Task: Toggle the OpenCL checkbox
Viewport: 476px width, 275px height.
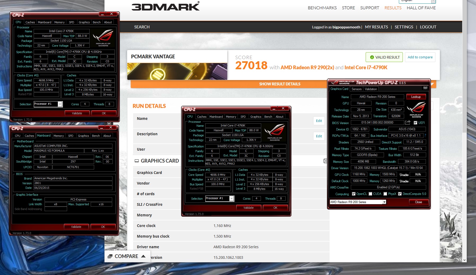Action: [x=353, y=194]
